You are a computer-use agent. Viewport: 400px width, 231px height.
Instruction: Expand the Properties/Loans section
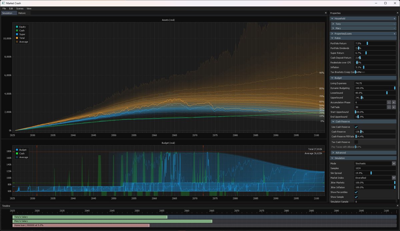tap(332, 34)
